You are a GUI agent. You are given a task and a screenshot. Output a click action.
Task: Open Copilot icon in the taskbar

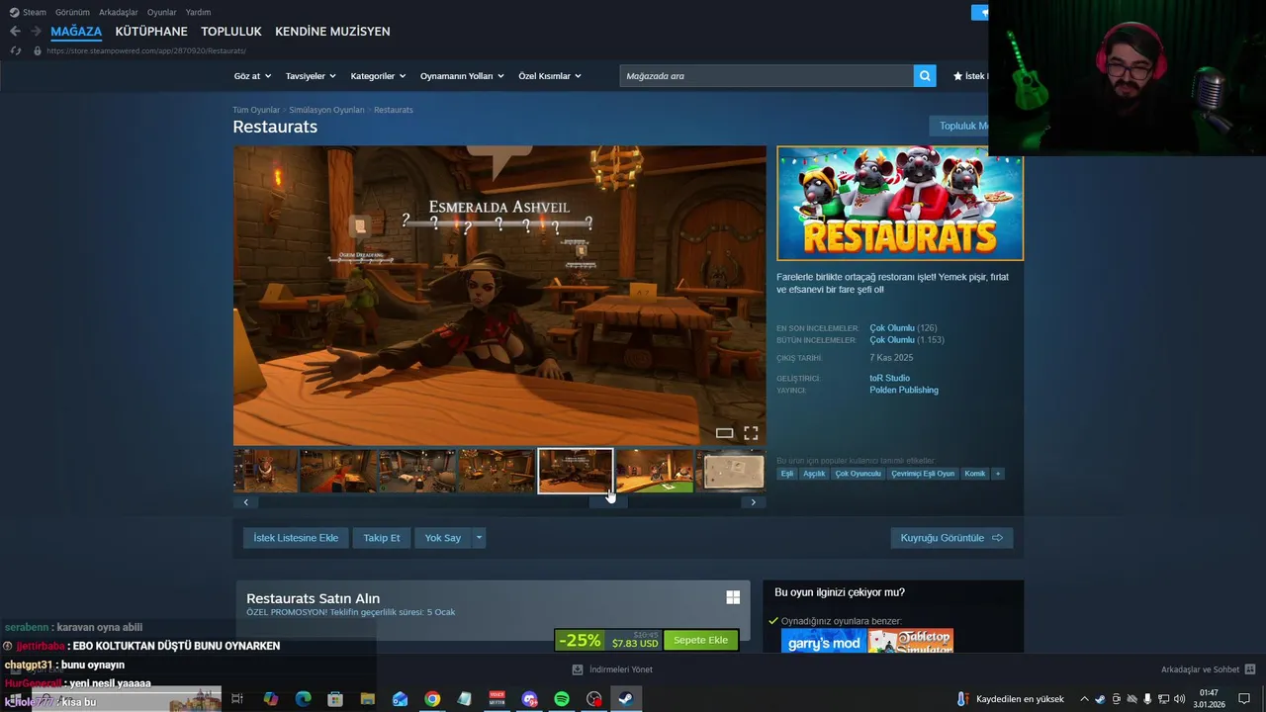coord(270,699)
